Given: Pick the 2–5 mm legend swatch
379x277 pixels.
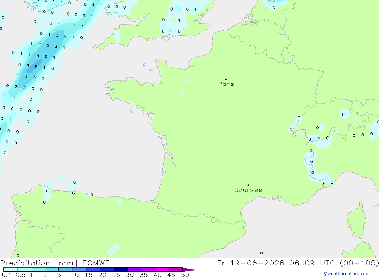Looking at the screenshot, I should 52,269.
